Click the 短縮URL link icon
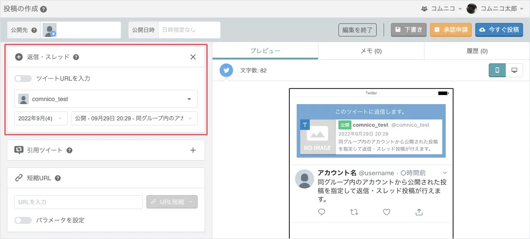 [19, 178]
